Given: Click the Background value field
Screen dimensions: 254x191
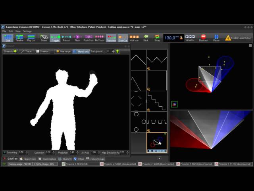Looking at the screenshot, I should pos(109,51).
